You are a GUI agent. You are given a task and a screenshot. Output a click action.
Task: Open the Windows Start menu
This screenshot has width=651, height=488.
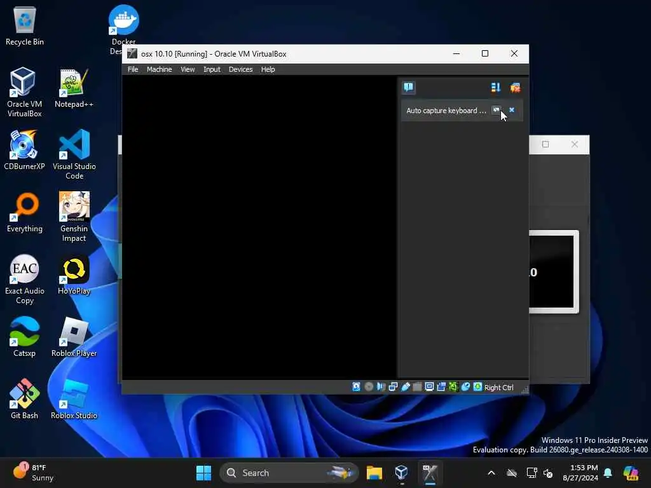click(x=203, y=473)
